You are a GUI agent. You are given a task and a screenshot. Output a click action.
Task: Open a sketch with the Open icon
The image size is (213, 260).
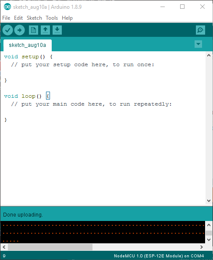pos(45,30)
